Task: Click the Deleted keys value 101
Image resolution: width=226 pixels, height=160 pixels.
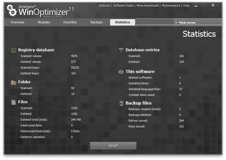Action: click(73, 73)
